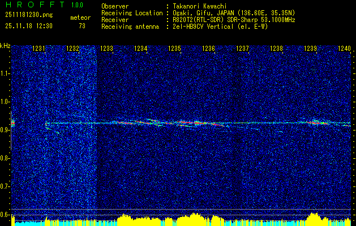
Task: Click the 1236 time marker
Action: click(x=208, y=48)
